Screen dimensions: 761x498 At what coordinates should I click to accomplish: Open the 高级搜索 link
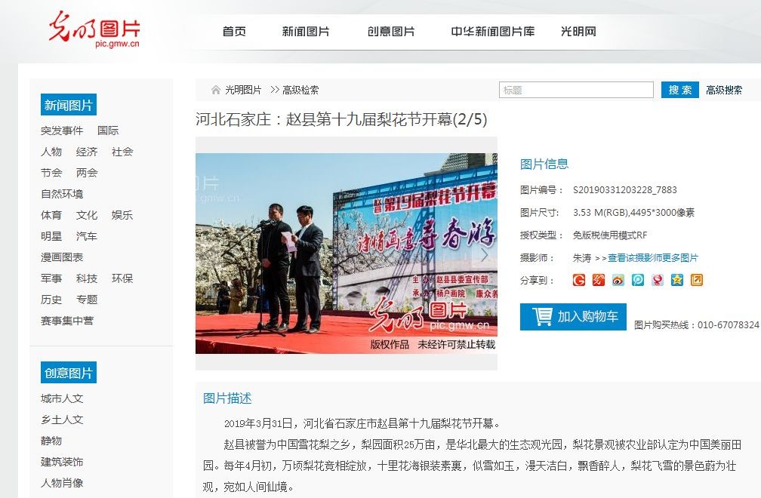723,91
